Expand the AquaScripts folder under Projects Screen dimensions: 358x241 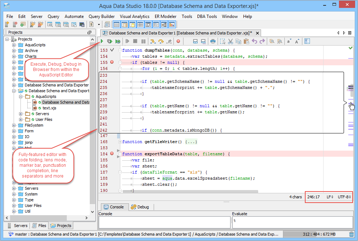tap(14, 45)
